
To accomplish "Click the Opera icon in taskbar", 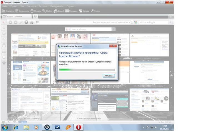I will click(79, 127).
